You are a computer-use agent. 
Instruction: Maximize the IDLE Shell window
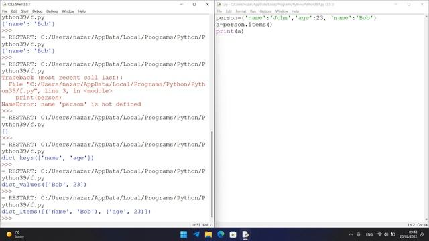194,4
